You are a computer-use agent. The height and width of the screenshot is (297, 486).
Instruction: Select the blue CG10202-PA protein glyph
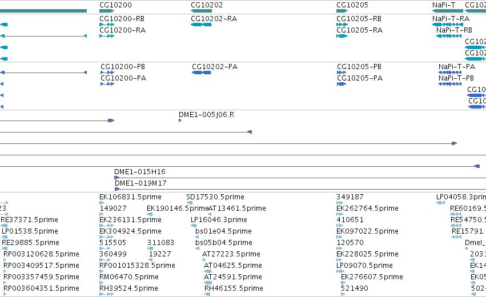[x=202, y=73]
